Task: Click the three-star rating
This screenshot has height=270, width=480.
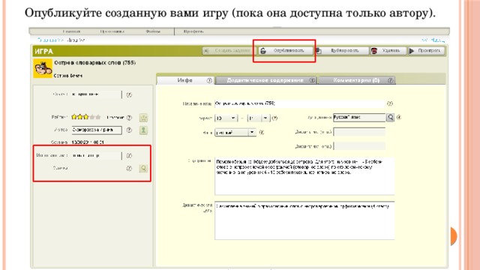Action: [86, 117]
